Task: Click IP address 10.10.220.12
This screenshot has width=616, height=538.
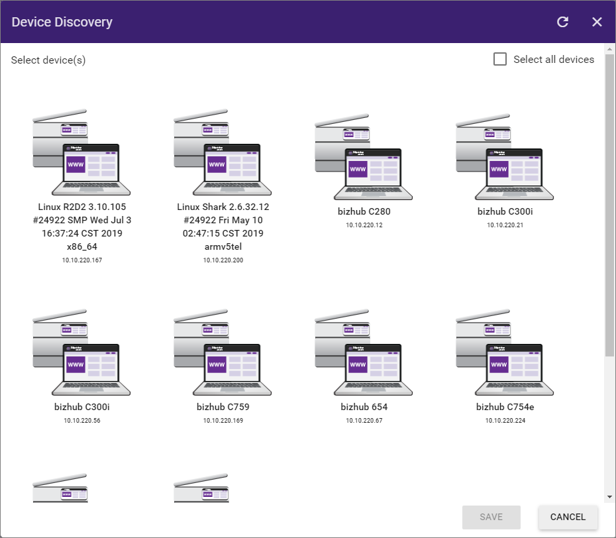Action: (x=364, y=225)
